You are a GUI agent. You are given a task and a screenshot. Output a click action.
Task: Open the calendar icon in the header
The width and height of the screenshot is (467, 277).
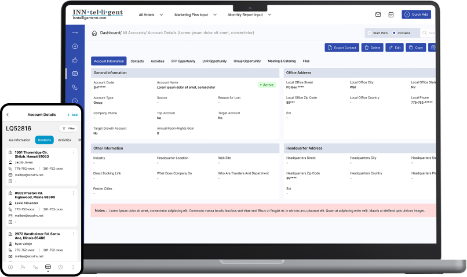pyautogui.click(x=391, y=14)
